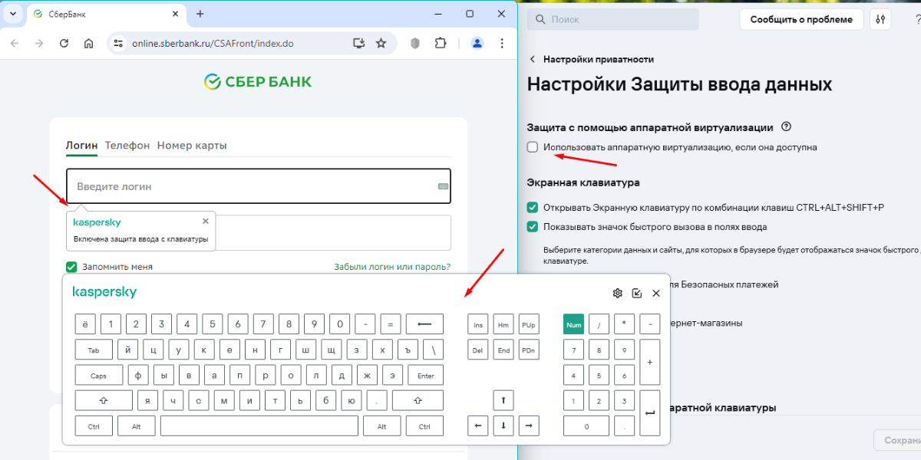Click the left Shift key on virtual keyboard
This screenshot has height=460, width=921.
(x=104, y=400)
